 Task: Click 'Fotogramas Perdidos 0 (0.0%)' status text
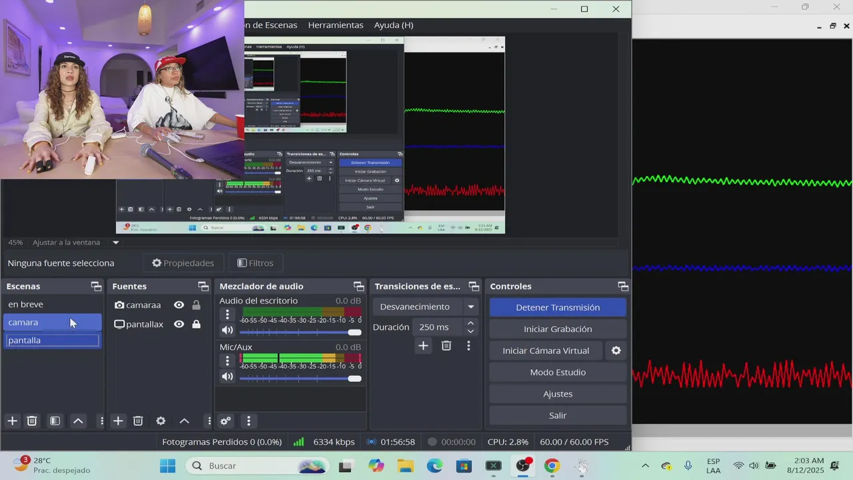click(x=222, y=442)
